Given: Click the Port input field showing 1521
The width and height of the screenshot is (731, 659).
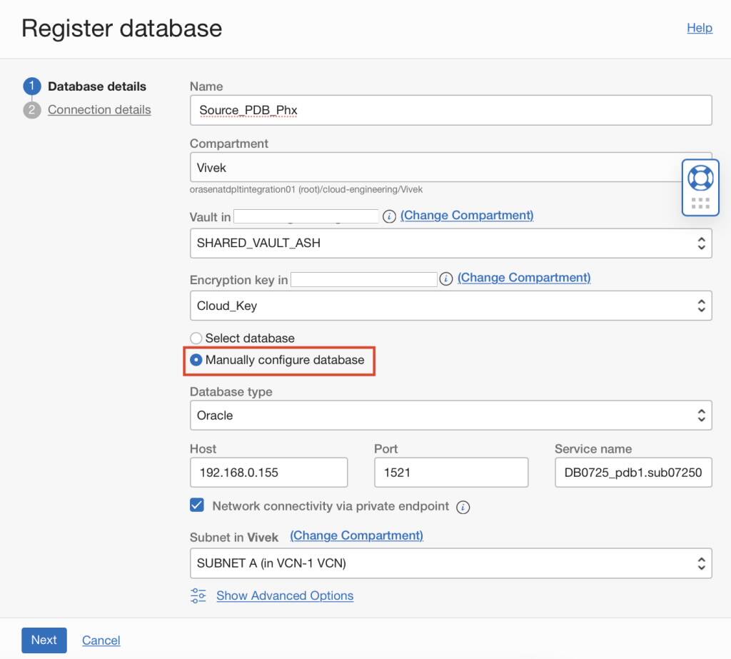Looking at the screenshot, I should [450, 472].
